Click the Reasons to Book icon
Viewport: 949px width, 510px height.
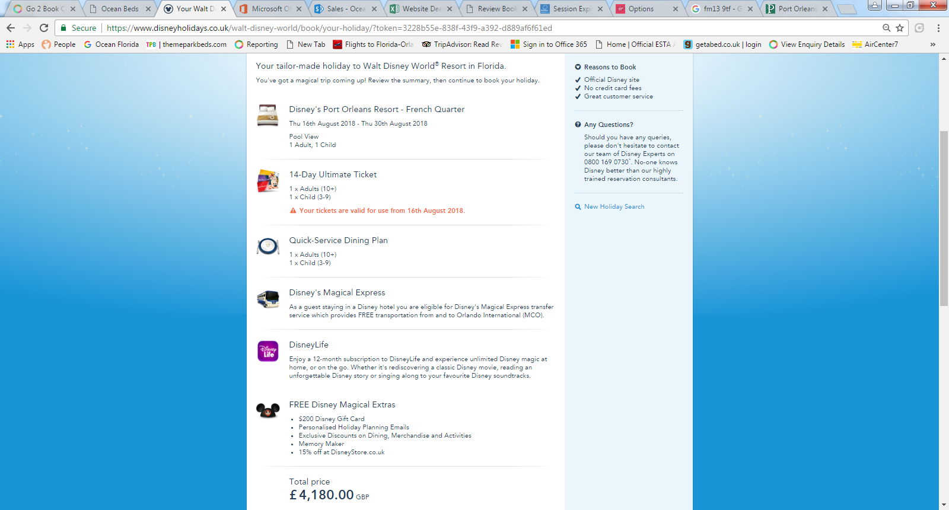578,67
